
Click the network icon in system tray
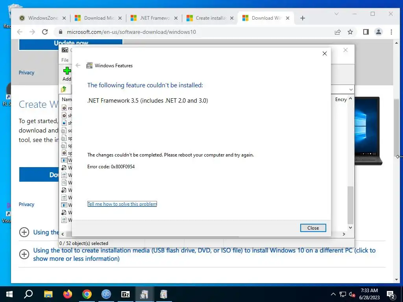coord(343,294)
